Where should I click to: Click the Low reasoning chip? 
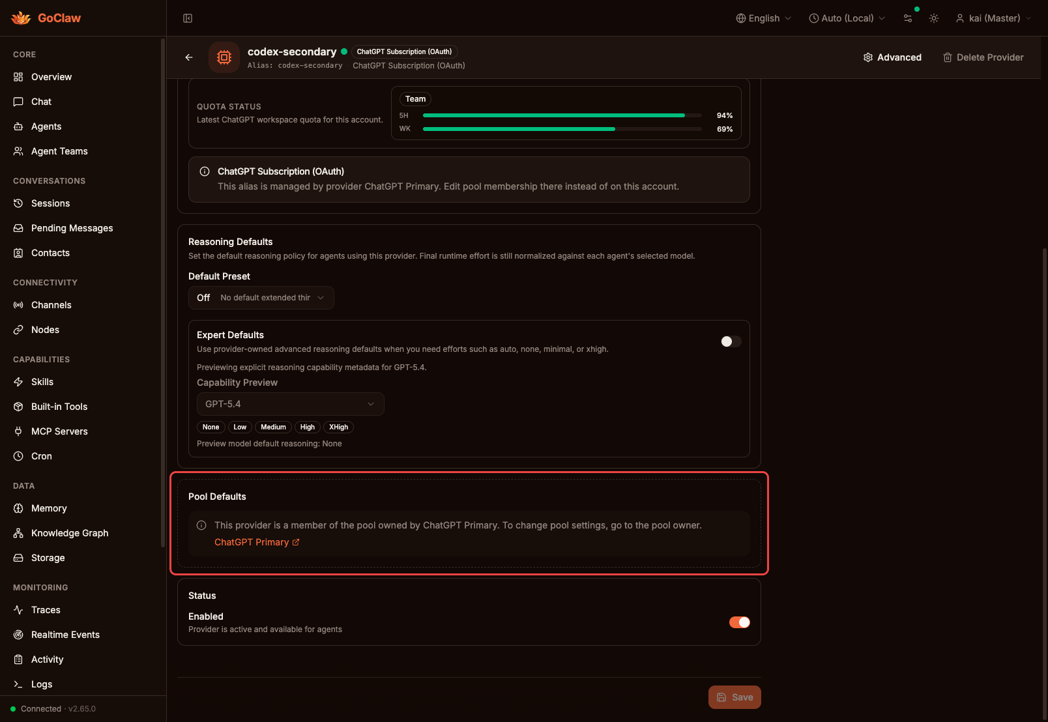(x=240, y=427)
